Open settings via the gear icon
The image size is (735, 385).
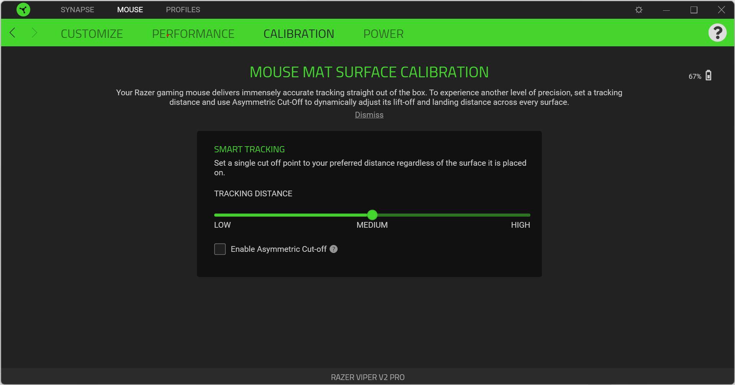point(638,10)
